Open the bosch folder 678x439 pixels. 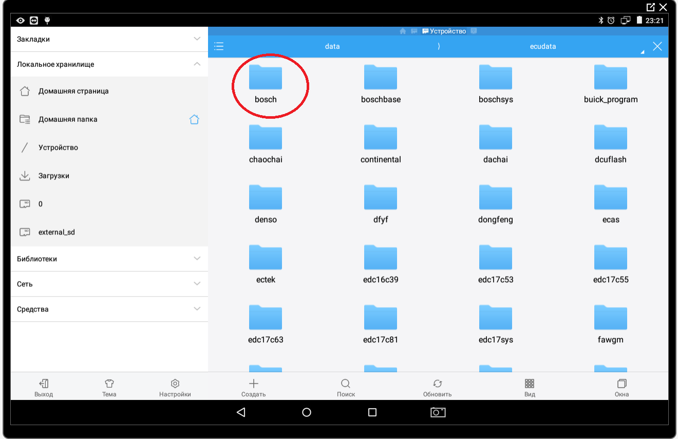point(266,85)
